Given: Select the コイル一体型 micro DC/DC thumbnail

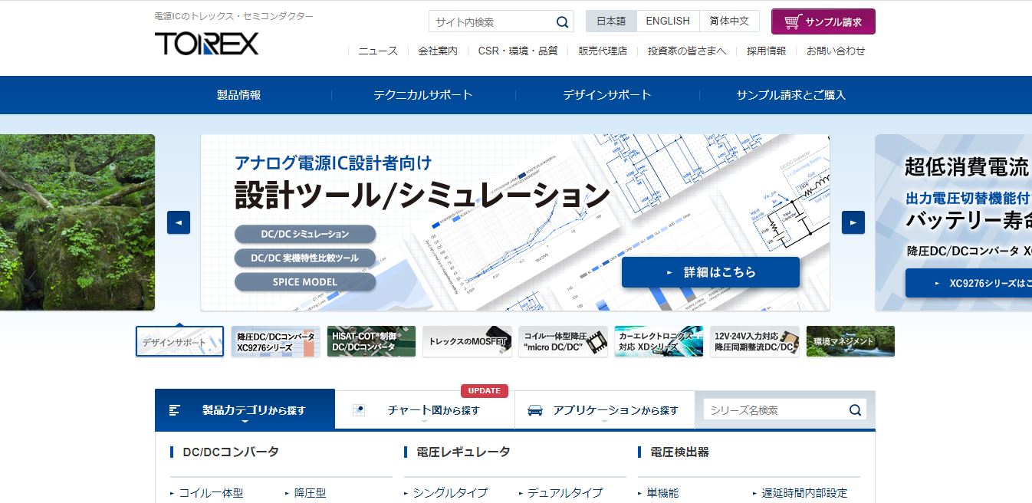Looking at the screenshot, I should click(564, 341).
